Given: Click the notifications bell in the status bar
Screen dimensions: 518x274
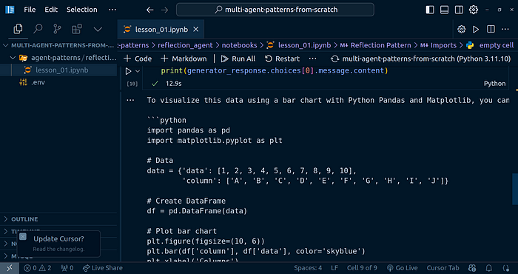Looking at the screenshot, I should tap(489, 268).
